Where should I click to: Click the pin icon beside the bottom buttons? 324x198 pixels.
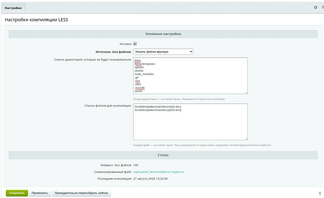point(320,193)
